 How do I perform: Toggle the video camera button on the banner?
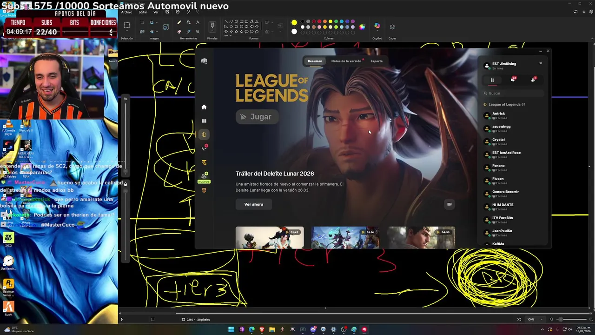point(449,204)
